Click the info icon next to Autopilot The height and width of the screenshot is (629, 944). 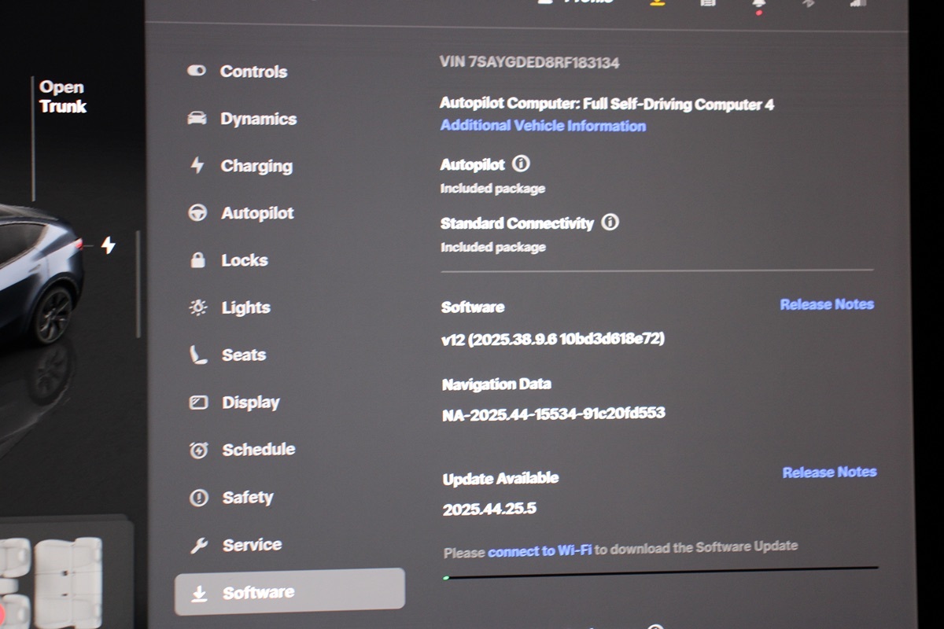tap(521, 164)
